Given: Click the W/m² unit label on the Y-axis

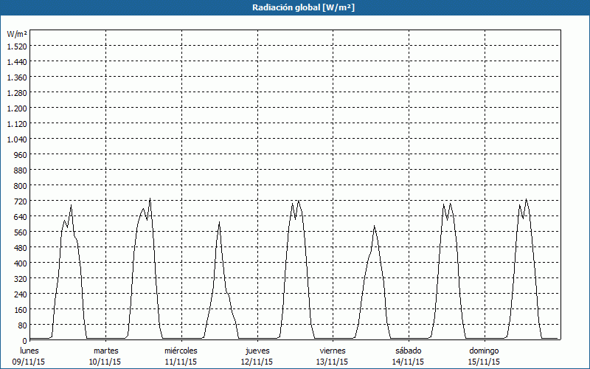Looking at the screenshot, I should [17, 34].
